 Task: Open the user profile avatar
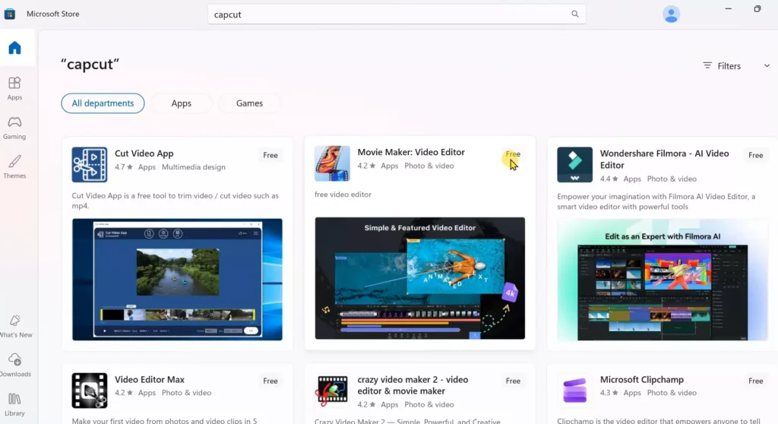[671, 14]
